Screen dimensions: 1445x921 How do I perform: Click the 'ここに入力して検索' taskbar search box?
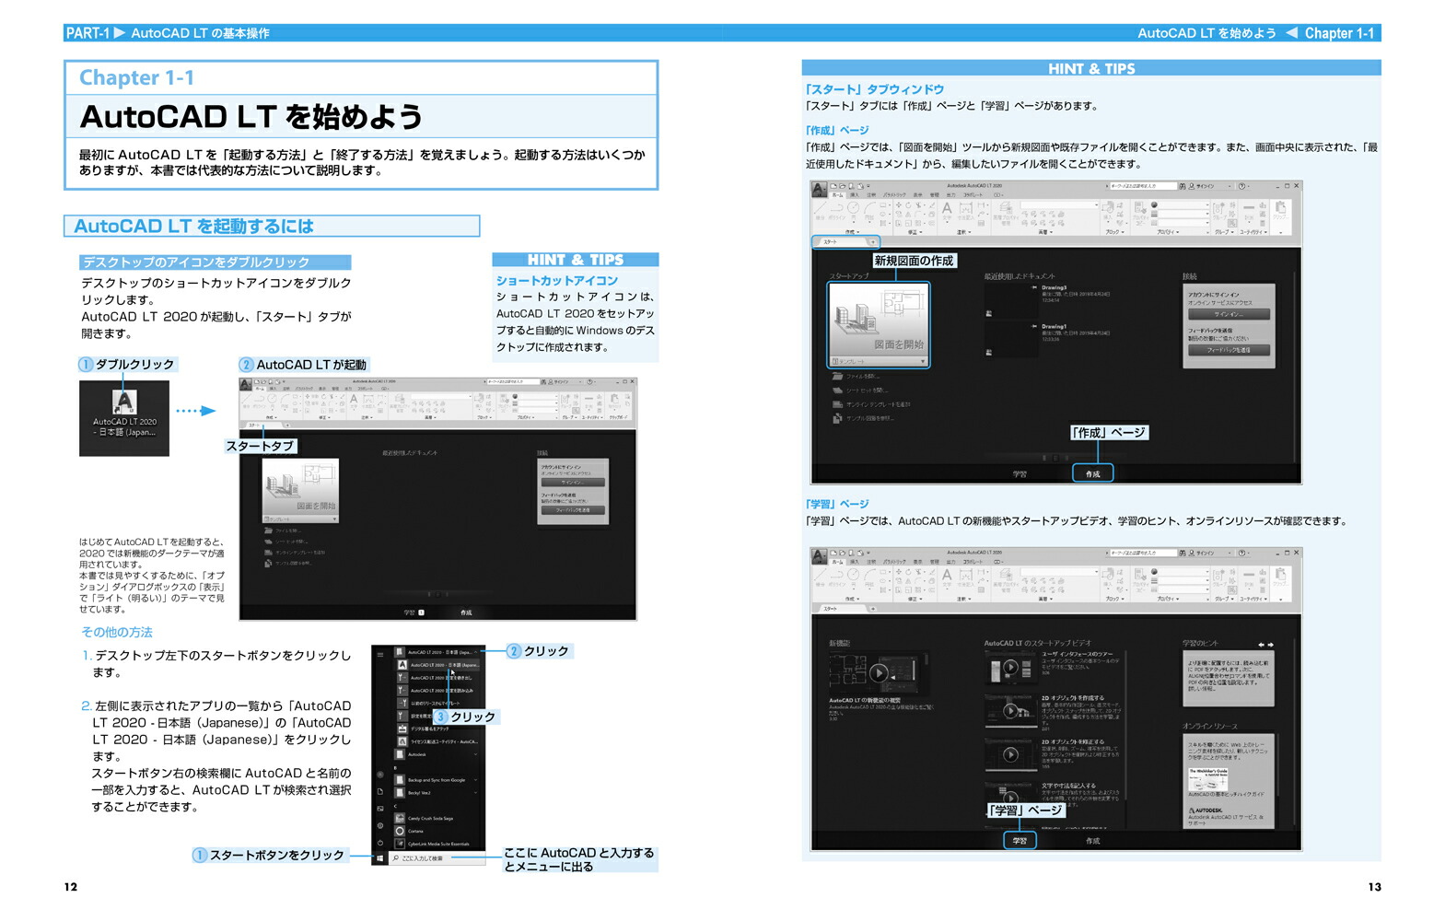pyautogui.click(x=437, y=858)
